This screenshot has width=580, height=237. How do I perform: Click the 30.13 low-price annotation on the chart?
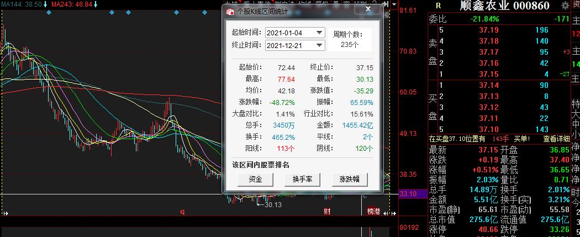(x=273, y=204)
